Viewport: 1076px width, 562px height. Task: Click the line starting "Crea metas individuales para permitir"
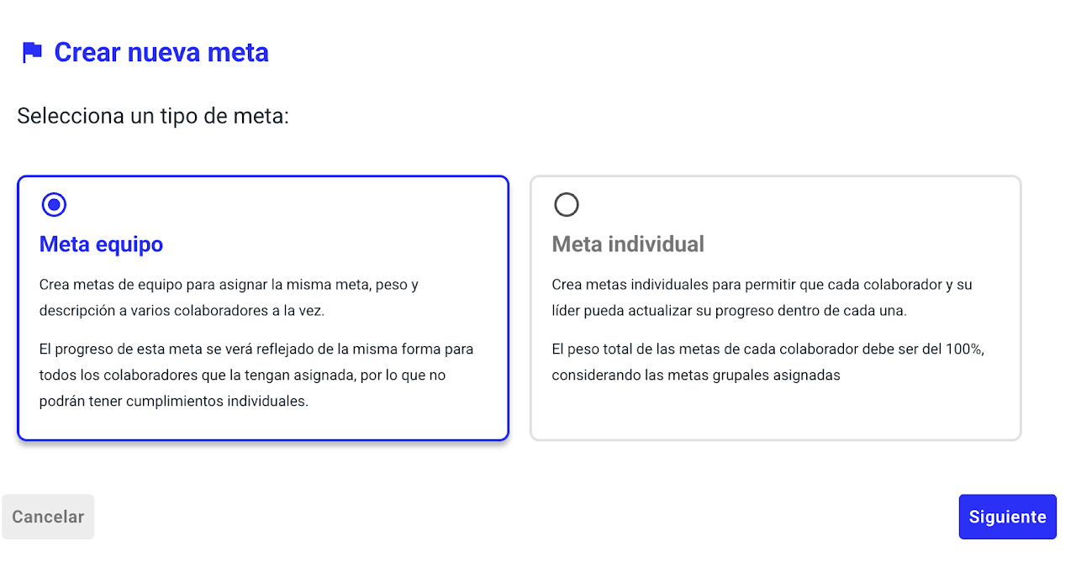click(762, 285)
